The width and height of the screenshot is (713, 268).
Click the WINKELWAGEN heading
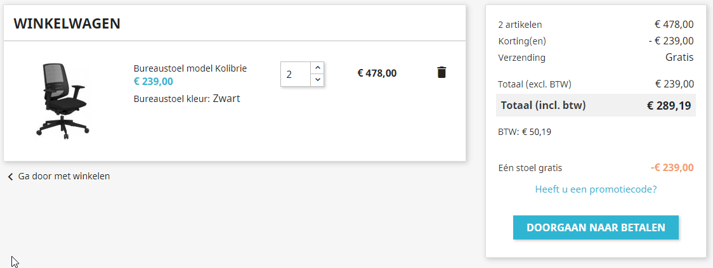point(67,24)
